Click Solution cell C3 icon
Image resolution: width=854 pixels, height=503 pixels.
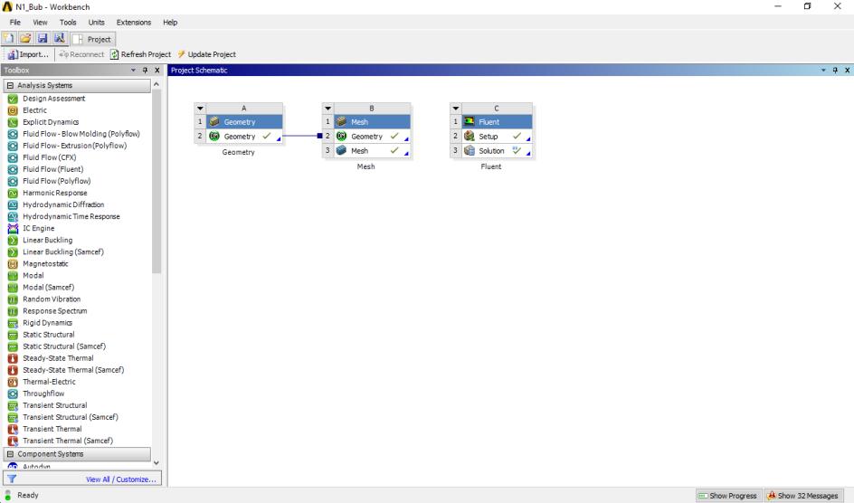click(x=470, y=151)
